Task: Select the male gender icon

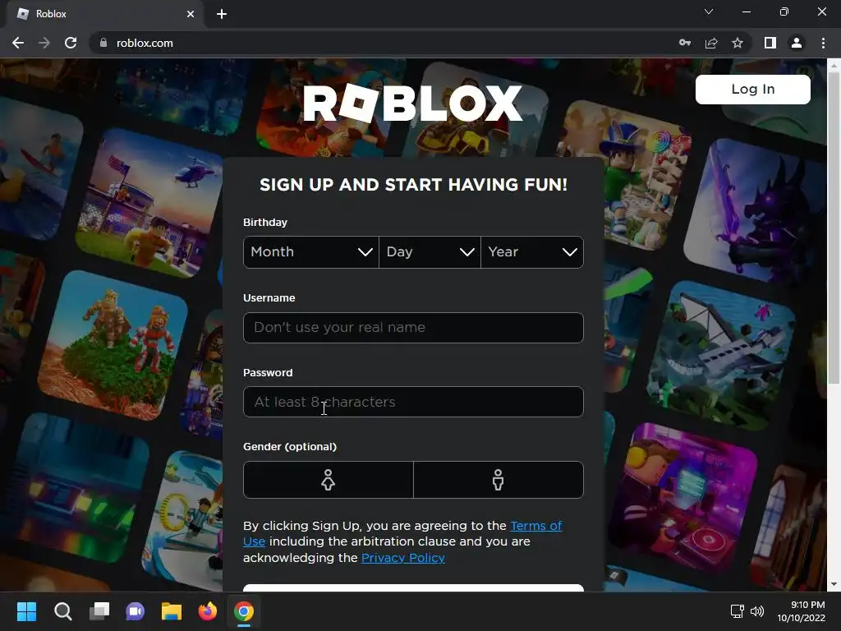Action: (499, 480)
